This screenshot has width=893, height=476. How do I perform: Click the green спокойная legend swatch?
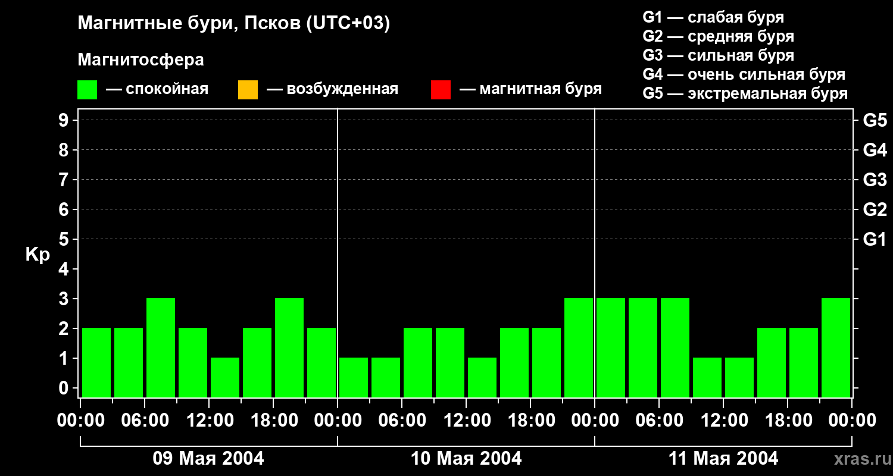click(87, 90)
